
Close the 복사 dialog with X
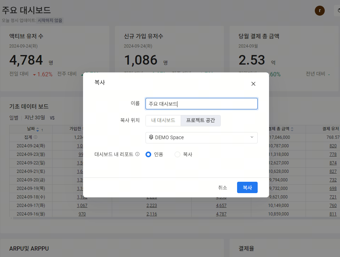tap(253, 84)
